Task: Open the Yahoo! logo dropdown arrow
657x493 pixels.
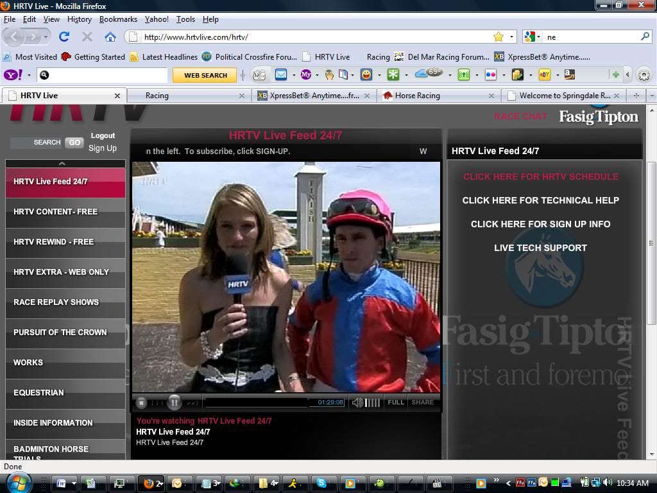Action: click(x=29, y=76)
